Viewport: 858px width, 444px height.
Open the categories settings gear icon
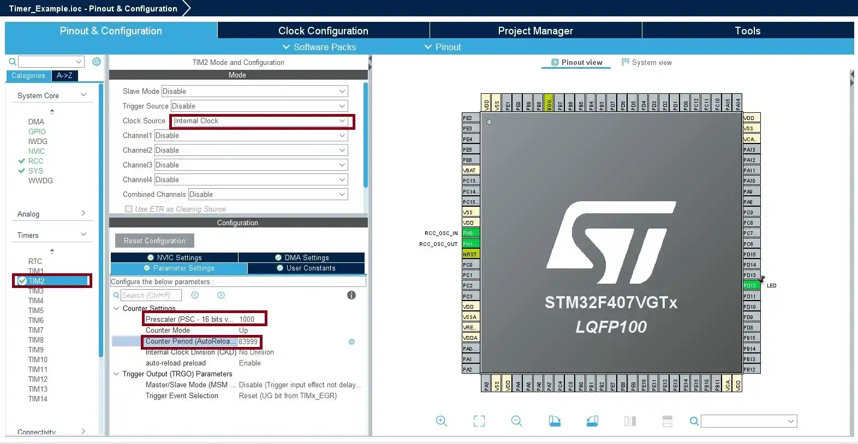click(97, 62)
